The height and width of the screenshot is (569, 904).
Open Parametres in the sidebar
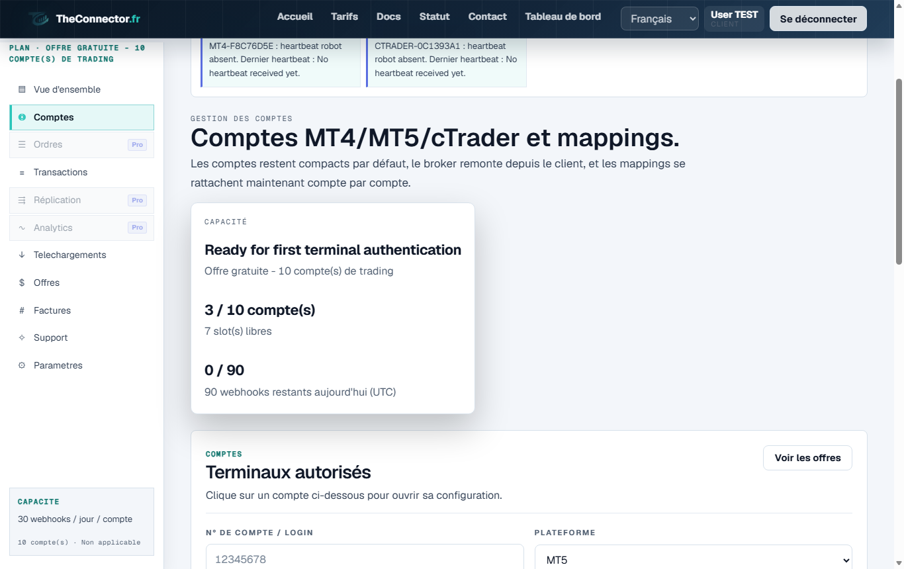coord(82,365)
